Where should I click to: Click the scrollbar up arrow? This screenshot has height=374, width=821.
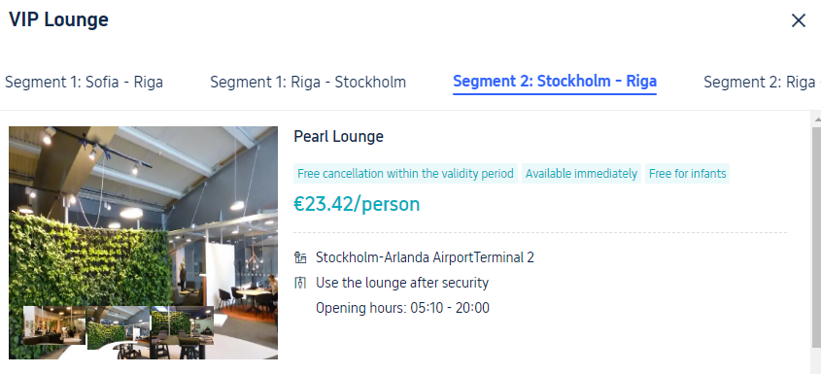point(816,119)
